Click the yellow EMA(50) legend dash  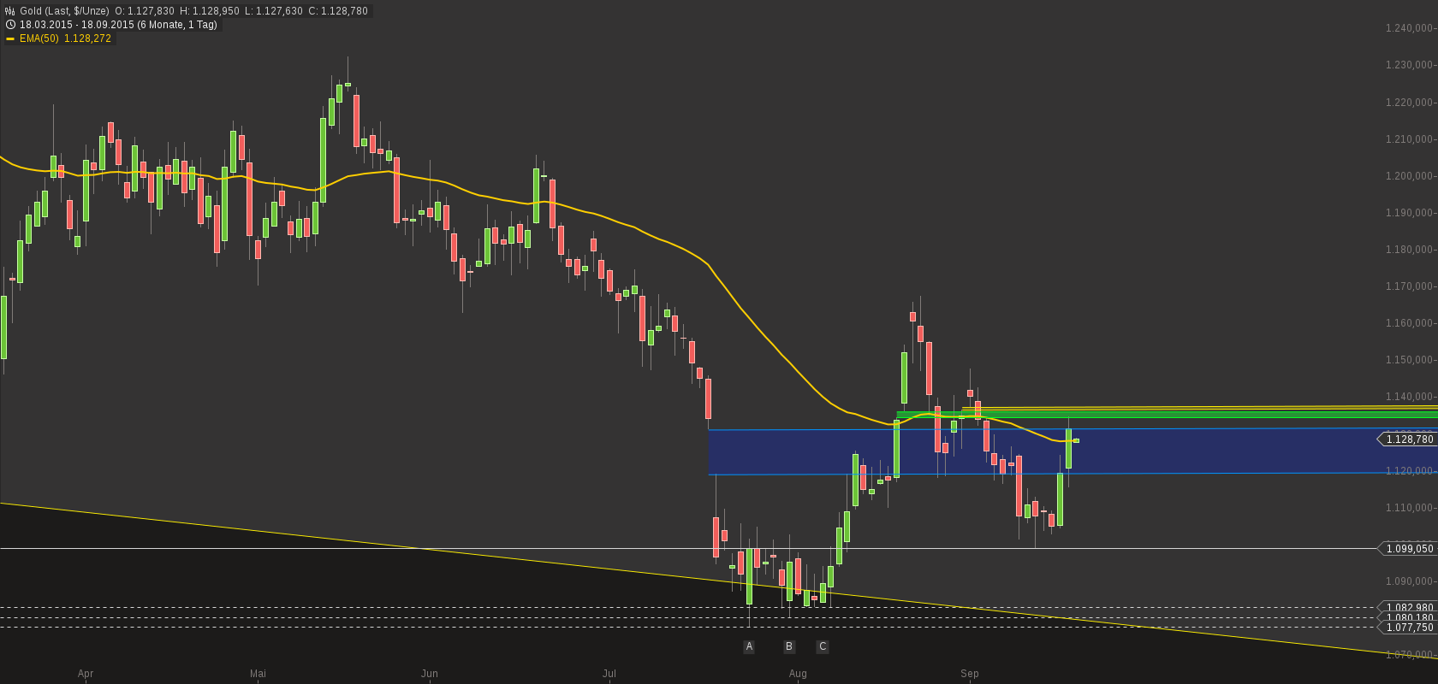coord(10,38)
